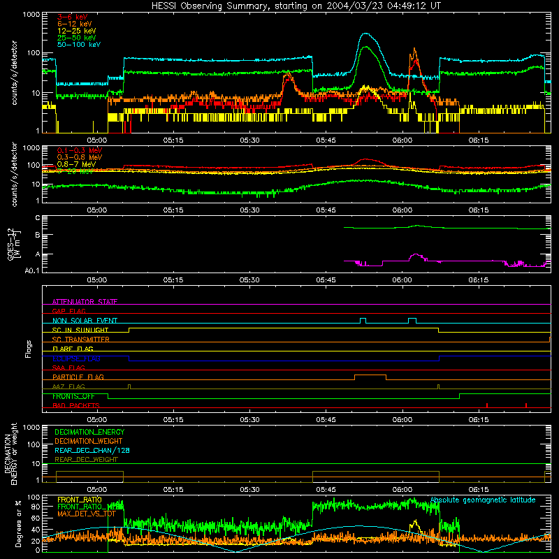Click the NON_SOLAR_EVENT flag label
559x559 pixels.
point(85,321)
